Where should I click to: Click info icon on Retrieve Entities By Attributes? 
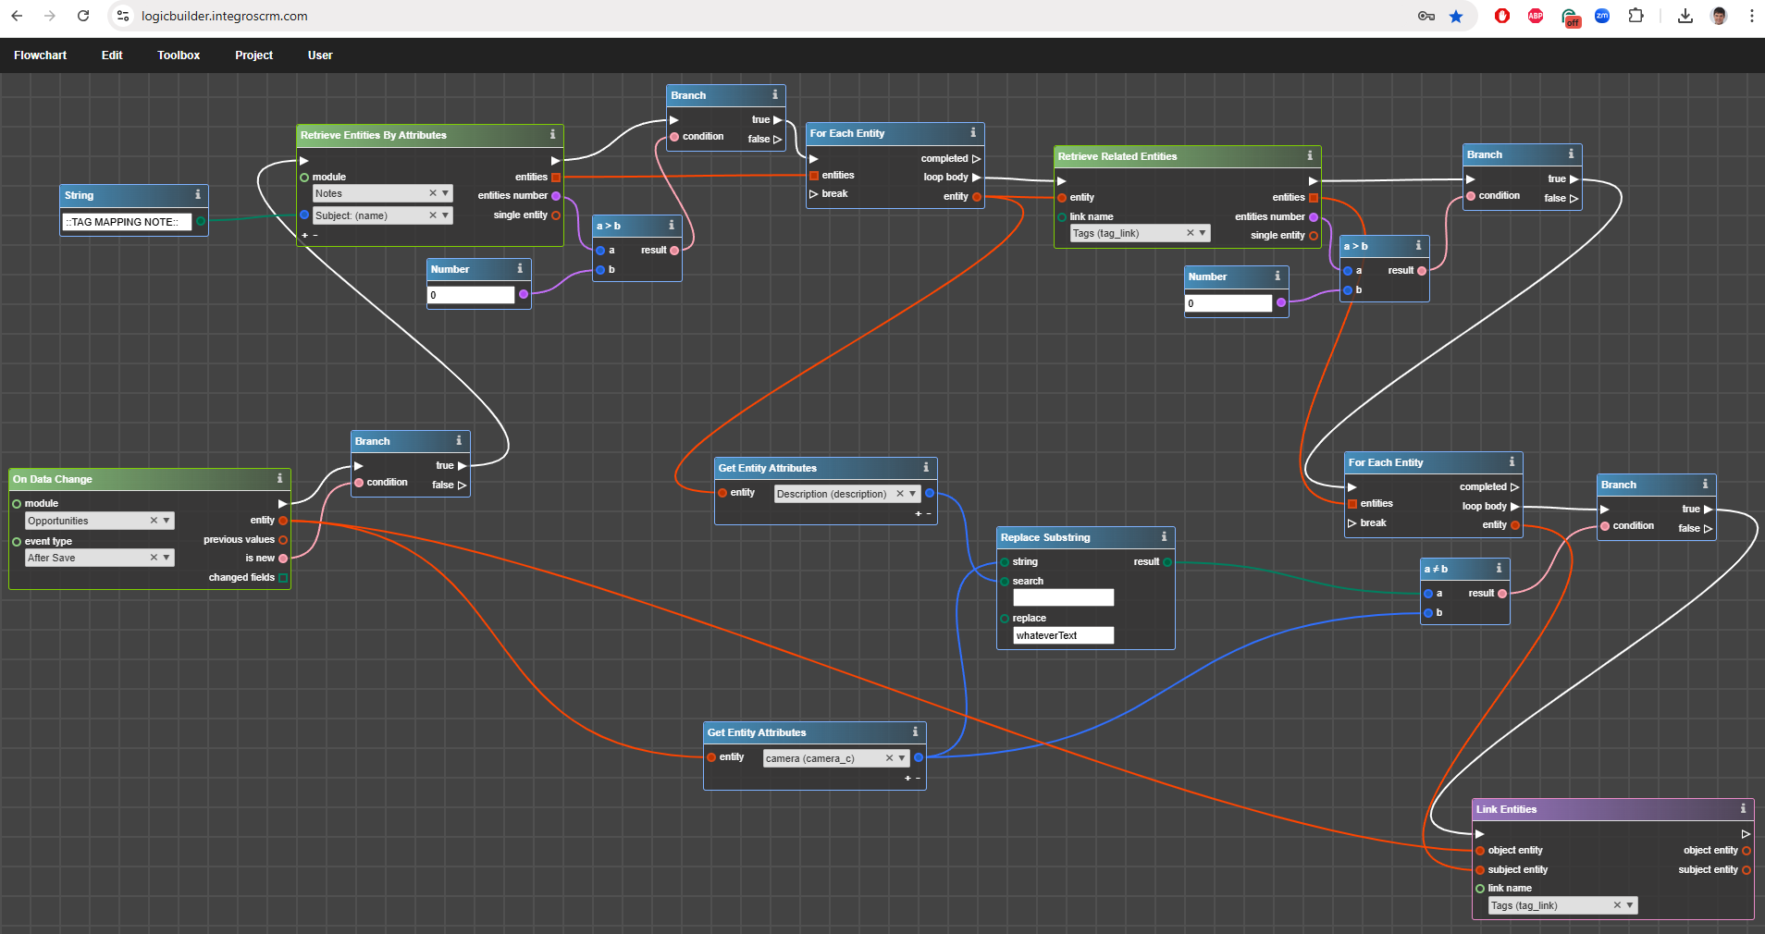point(552,134)
